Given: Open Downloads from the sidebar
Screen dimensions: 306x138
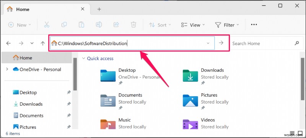Looking at the screenshot, I should pyautogui.click(x=28, y=104).
